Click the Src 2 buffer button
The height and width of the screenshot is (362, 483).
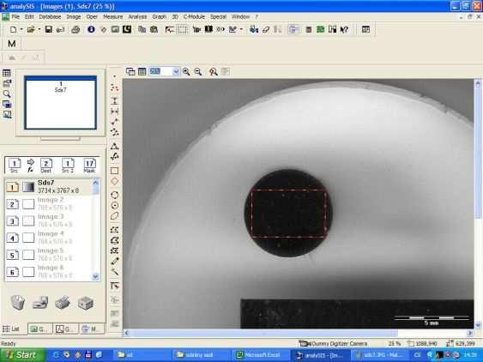68,166
